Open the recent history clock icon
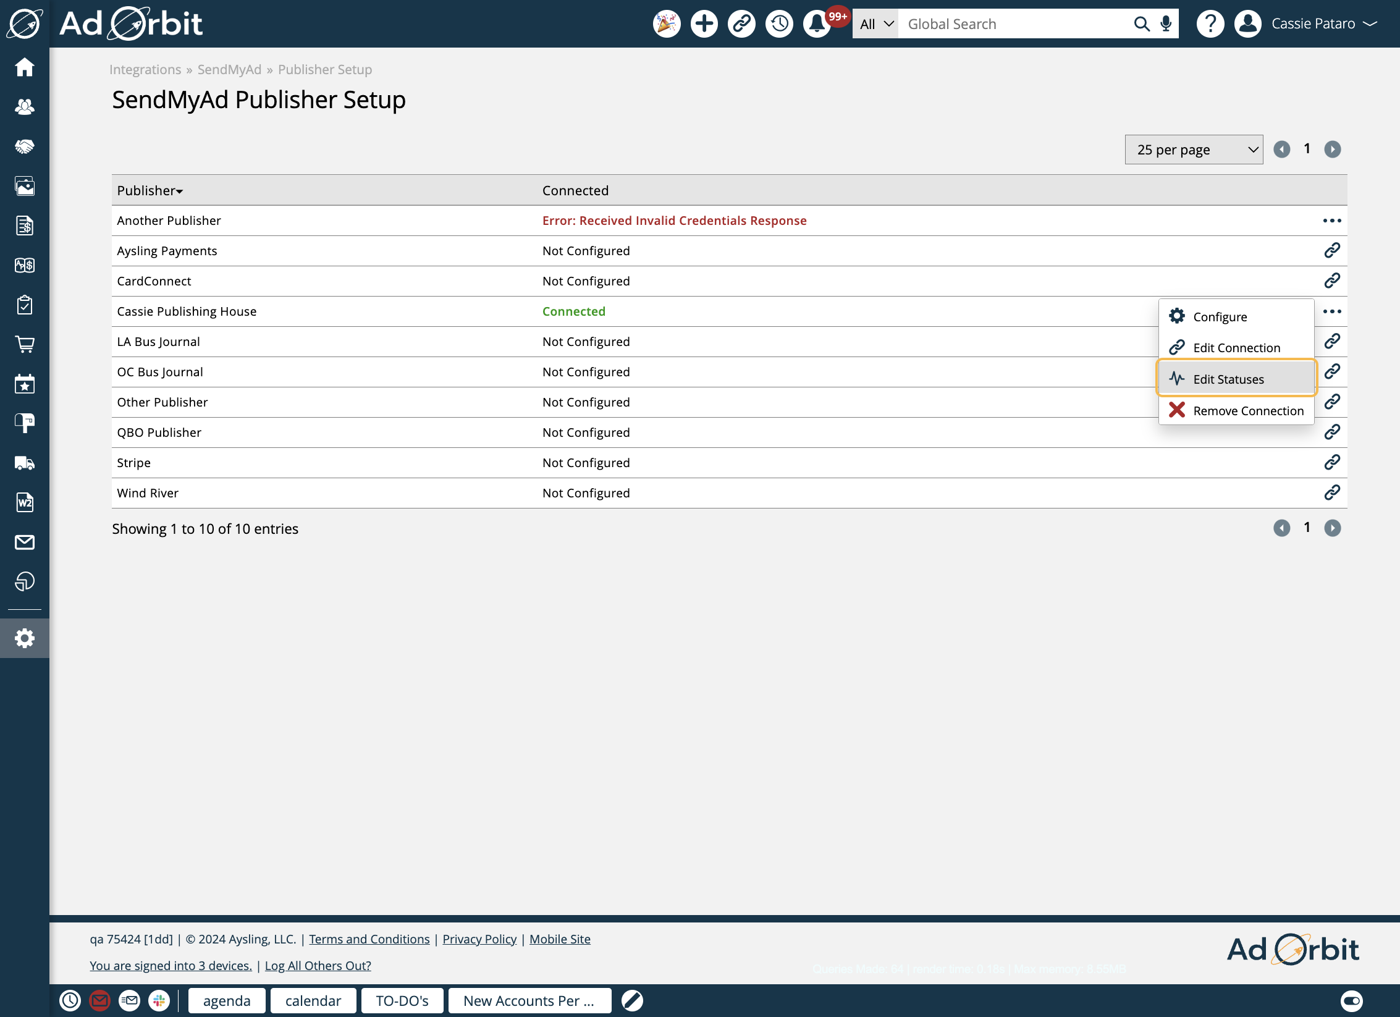1400x1017 pixels. coord(779,24)
